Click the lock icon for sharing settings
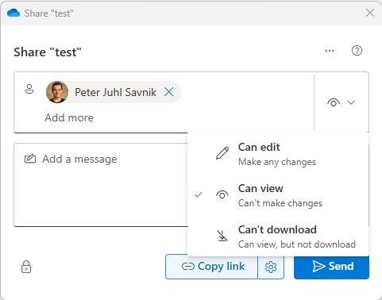 click(26, 267)
